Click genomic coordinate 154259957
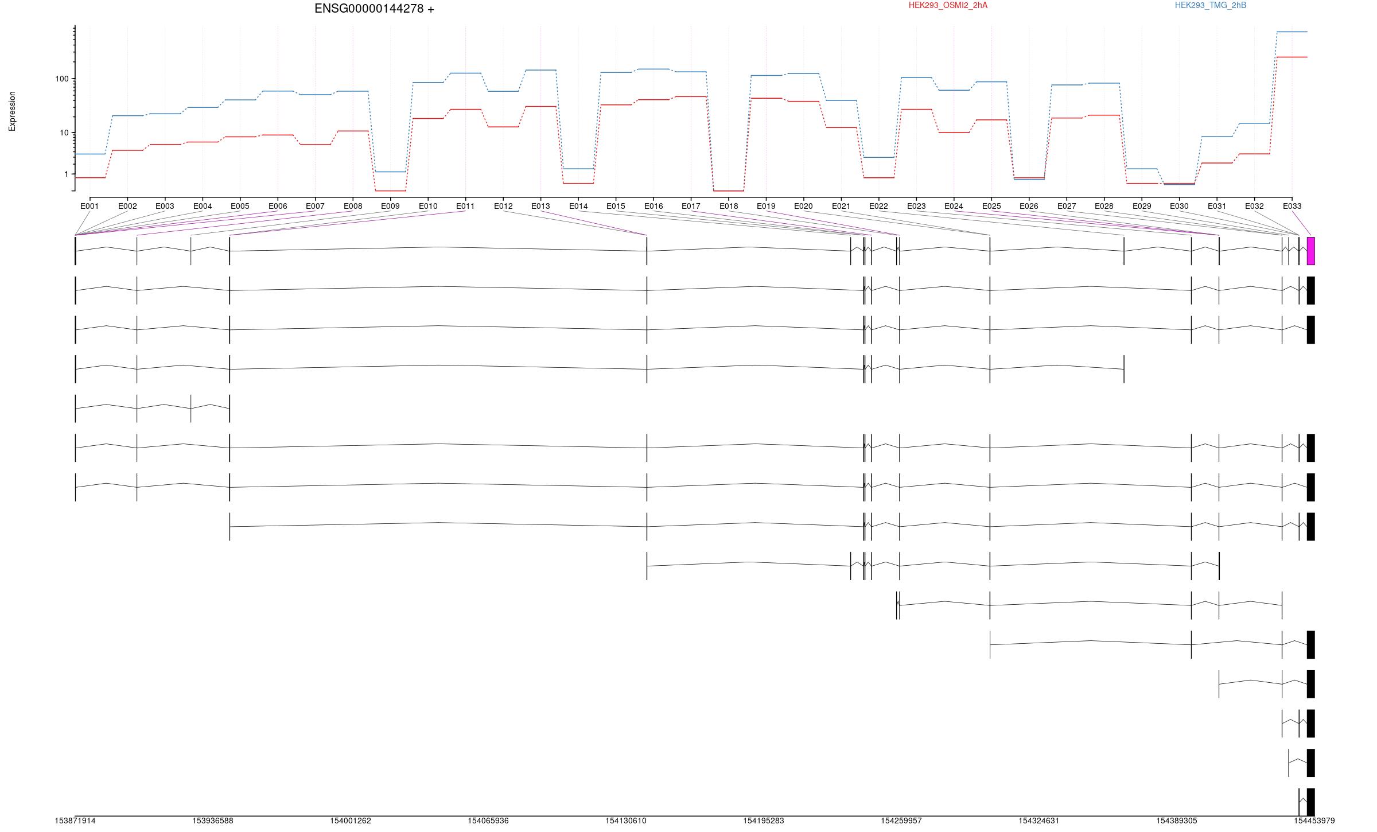The image size is (1377, 832). click(901, 821)
